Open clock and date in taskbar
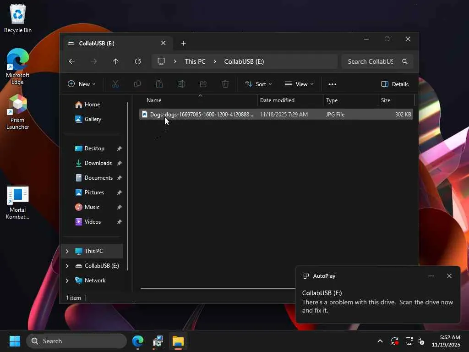469x352 pixels. [446, 341]
